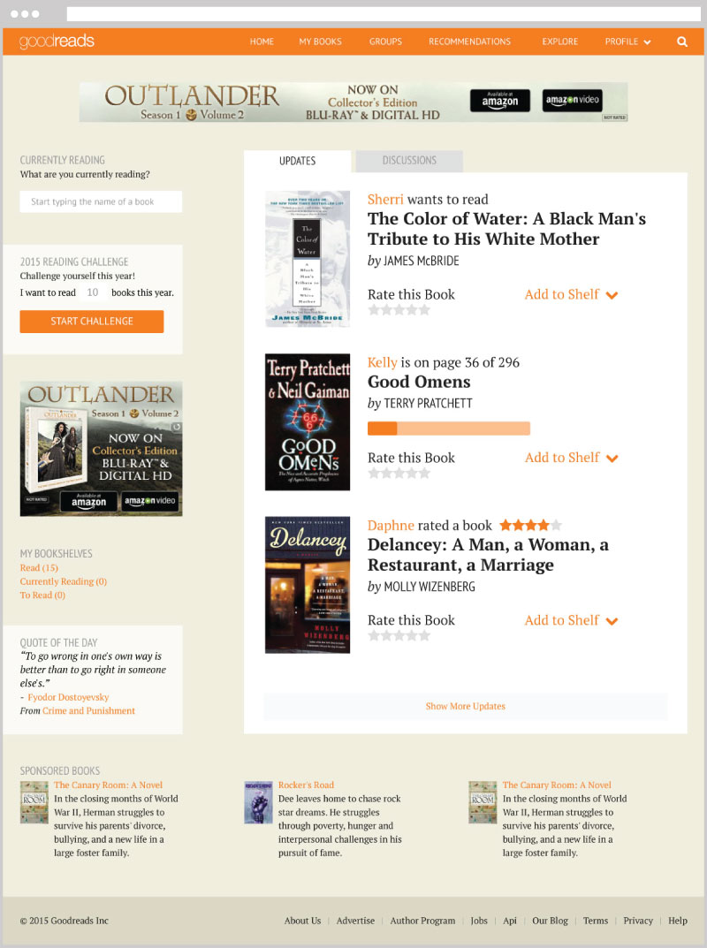
Task: Expand Add to Shelf for The Color of Water
Action: pyautogui.click(x=571, y=294)
